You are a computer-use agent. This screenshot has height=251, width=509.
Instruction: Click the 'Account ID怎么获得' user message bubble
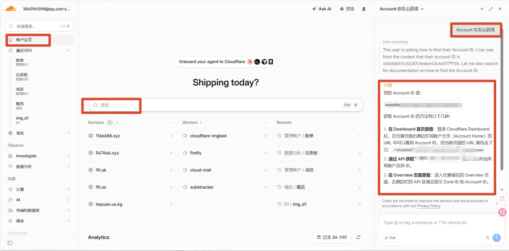tap(475, 30)
